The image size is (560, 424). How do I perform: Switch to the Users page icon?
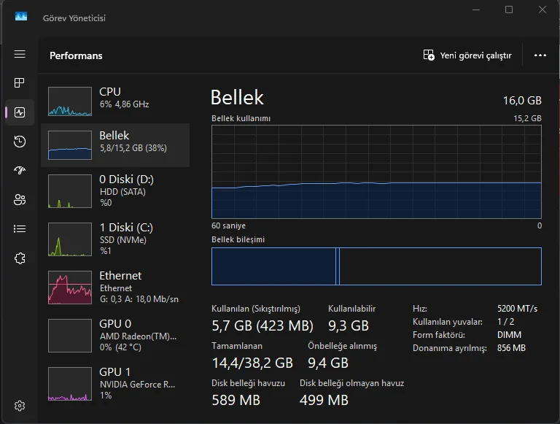tap(20, 200)
